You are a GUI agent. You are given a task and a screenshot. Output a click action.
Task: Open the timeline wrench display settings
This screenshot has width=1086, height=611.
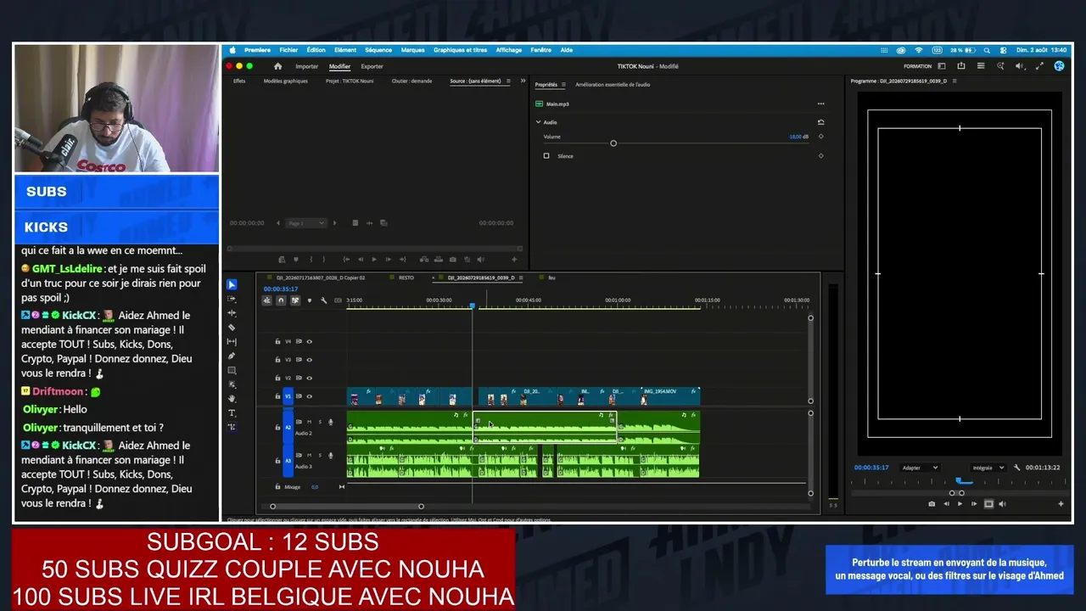pyautogui.click(x=323, y=300)
